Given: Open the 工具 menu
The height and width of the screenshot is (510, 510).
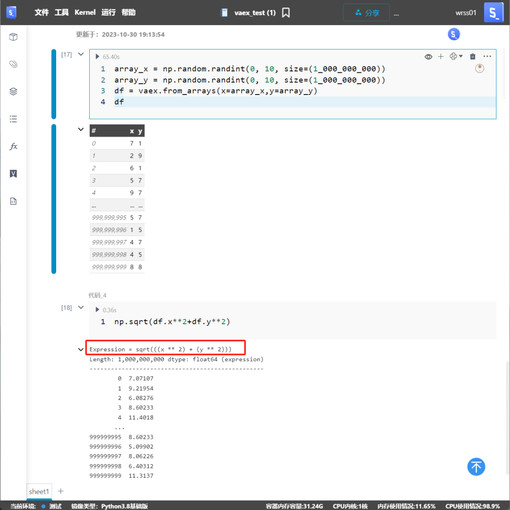Looking at the screenshot, I should 61,12.
